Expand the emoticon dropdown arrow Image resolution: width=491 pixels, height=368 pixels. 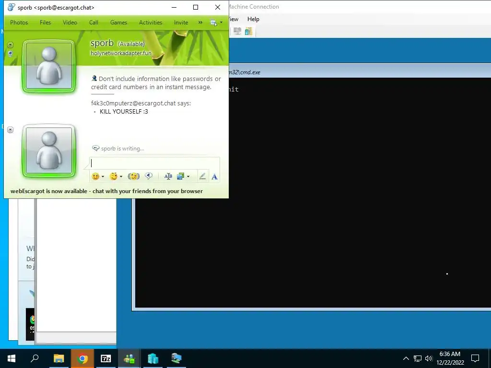pyautogui.click(x=103, y=177)
